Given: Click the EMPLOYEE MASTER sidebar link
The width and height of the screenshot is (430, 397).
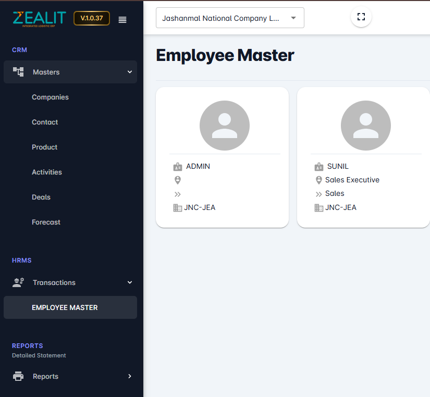Looking at the screenshot, I should pos(65,307).
